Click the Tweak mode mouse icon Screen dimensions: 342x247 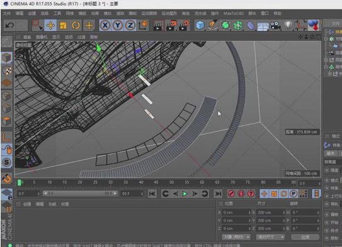pyautogui.click(x=6, y=150)
